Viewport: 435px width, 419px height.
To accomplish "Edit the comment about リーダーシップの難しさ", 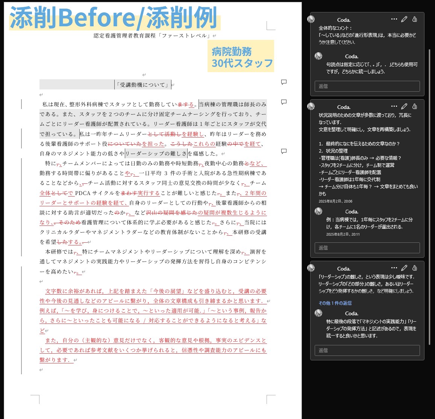I will pos(404,268).
